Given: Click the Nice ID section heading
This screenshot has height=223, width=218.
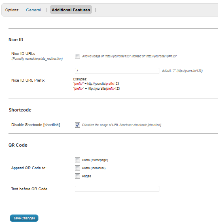Looking at the screenshot, I should pyautogui.click(x=16, y=40).
